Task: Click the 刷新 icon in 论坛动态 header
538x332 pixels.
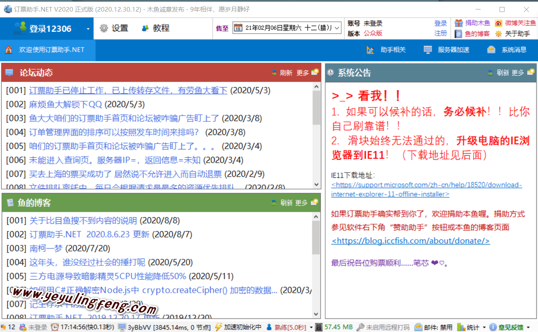Action: (x=274, y=73)
